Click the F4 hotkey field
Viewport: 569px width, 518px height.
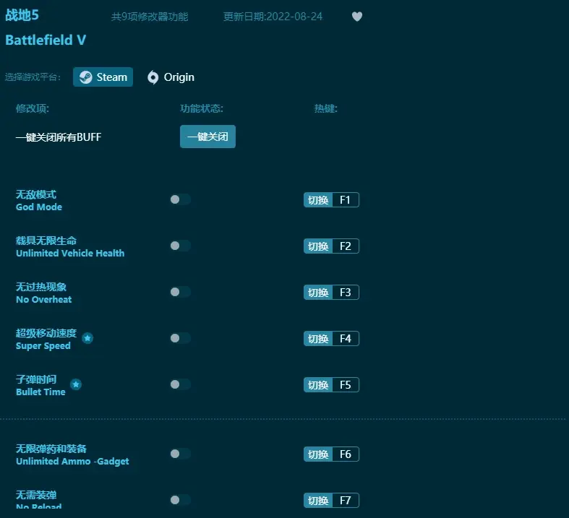[x=346, y=339]
